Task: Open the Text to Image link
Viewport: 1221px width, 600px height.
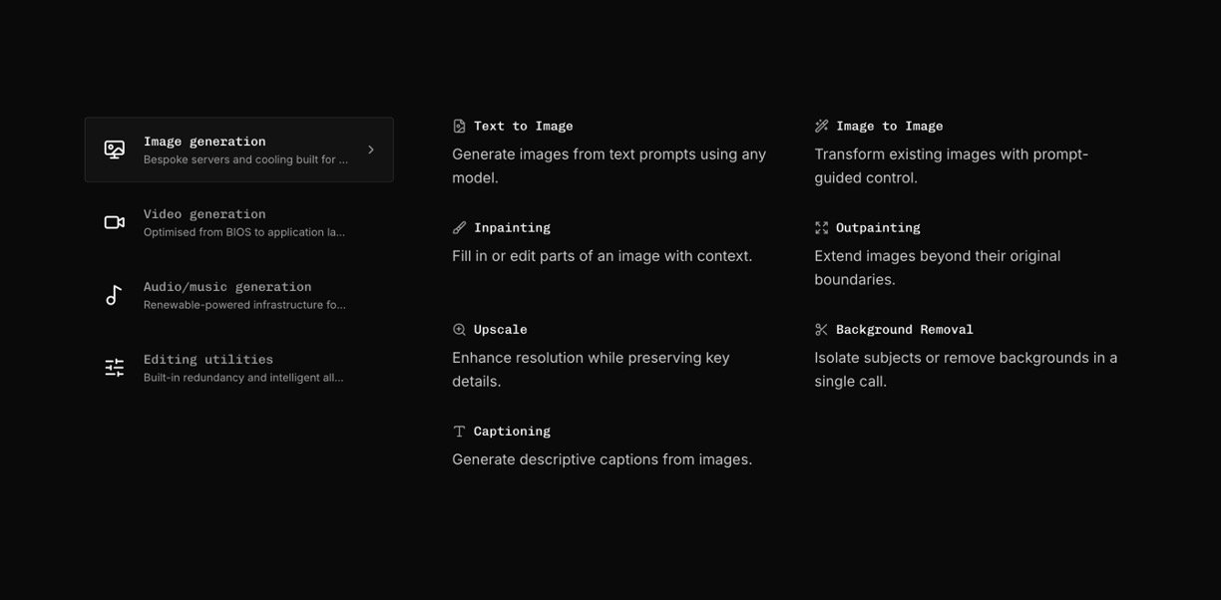Action: (523, 127)
